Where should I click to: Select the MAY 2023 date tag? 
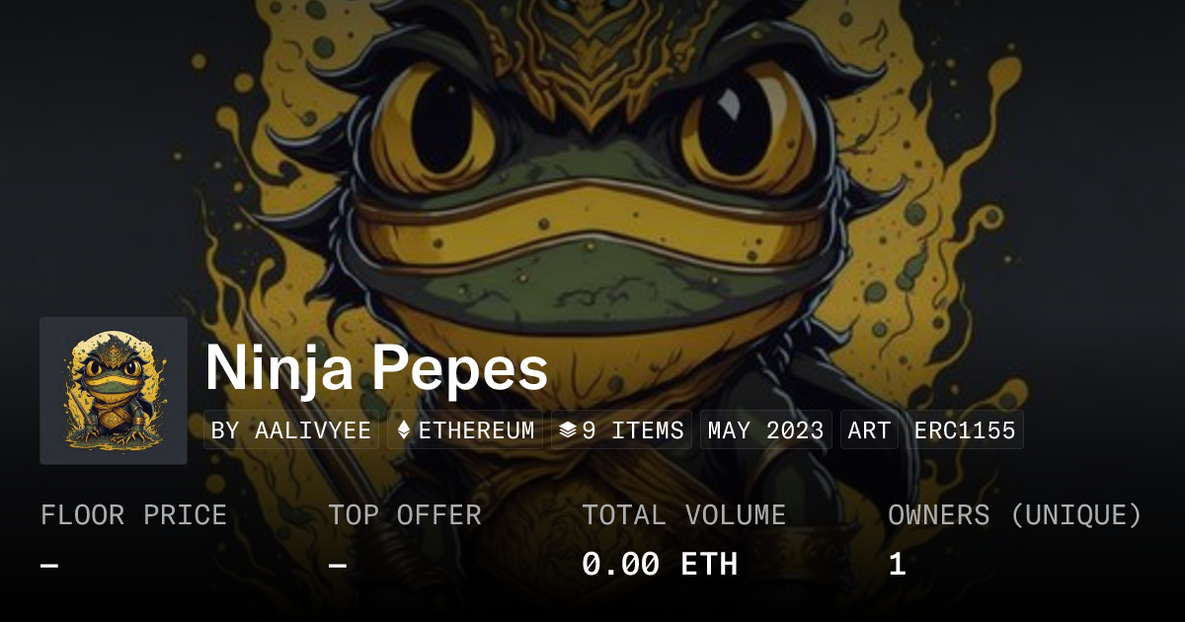coord(766,430)
